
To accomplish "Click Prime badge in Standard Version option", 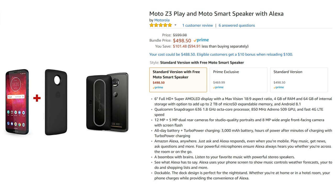I will pyautogui.click(x=279, y=87).
